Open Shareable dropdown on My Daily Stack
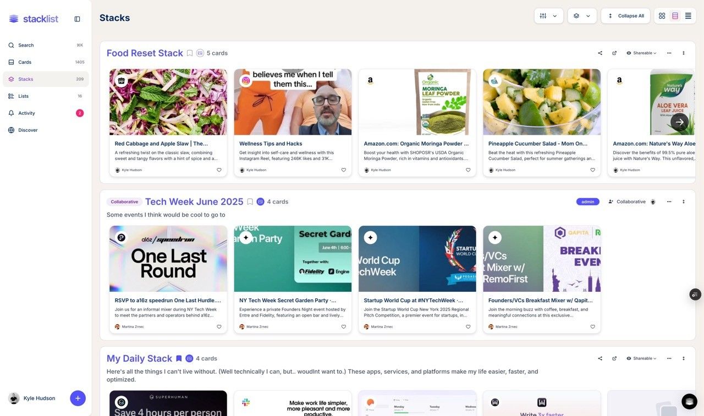This screenshot has height=416, width=704. coord(641,358)
